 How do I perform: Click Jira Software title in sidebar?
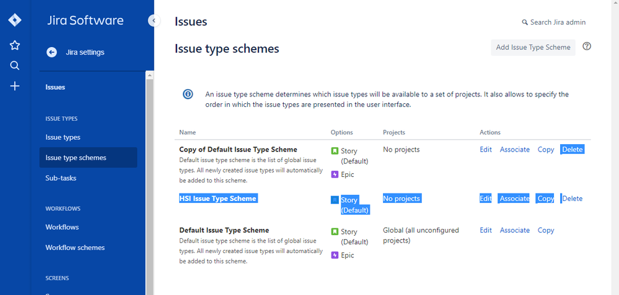pos(86,20)
